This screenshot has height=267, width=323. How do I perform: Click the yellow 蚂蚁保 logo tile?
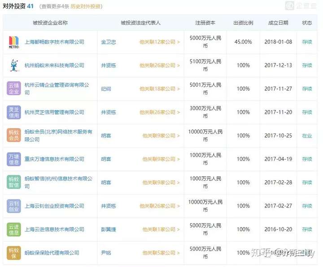click(14, 253)
